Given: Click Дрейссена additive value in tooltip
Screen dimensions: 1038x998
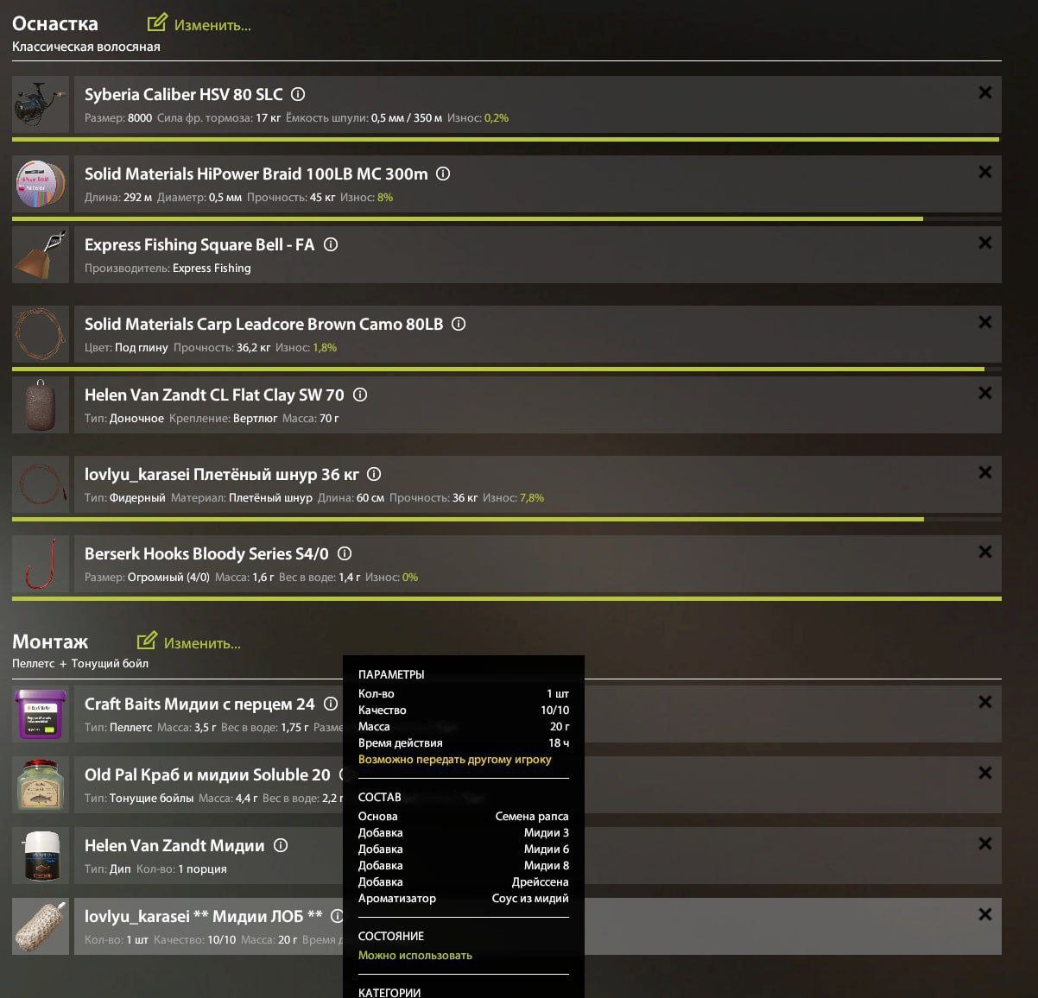Looking at the screenshot, I should [540, 882].
